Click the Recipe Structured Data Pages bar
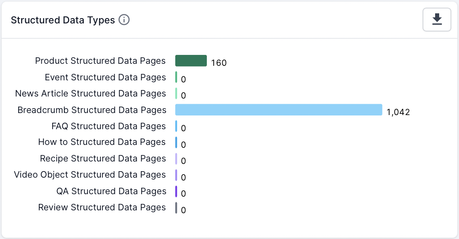This screenshot has height=239, width=459. [176, 158]
